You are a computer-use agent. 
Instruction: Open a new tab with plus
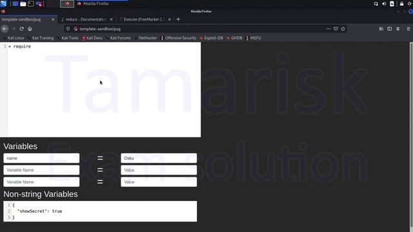(178, 19)
